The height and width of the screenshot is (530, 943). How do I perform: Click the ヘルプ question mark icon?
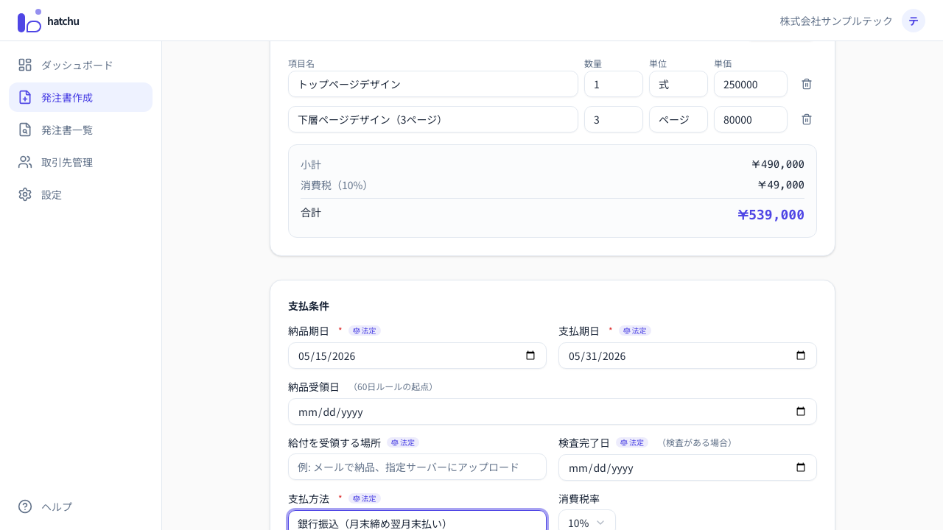(x=25, y=506)
